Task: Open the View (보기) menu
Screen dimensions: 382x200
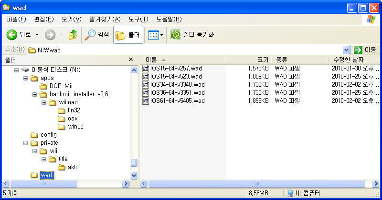Action: click(x=71, y=19)
